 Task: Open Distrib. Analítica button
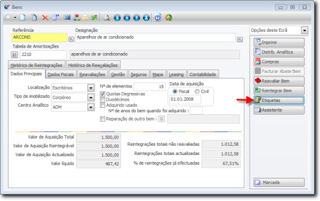[279, 52]
